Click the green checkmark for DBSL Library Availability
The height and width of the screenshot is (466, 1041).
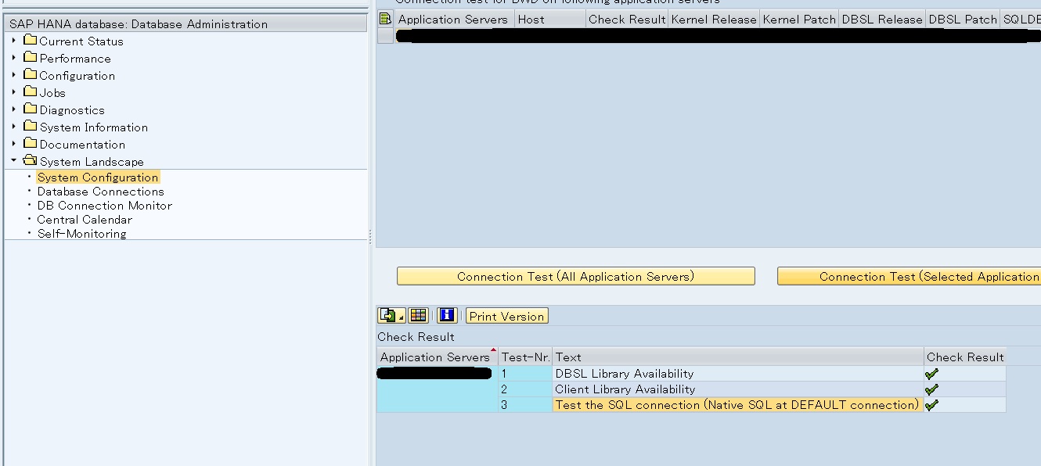point(931,374)
